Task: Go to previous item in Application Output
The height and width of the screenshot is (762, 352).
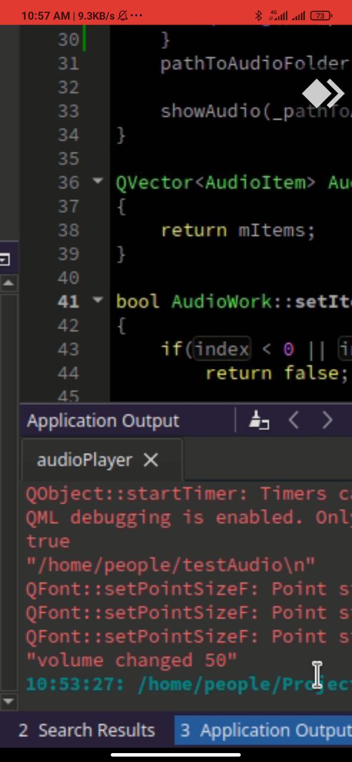Action: click(x=293, y=420)
